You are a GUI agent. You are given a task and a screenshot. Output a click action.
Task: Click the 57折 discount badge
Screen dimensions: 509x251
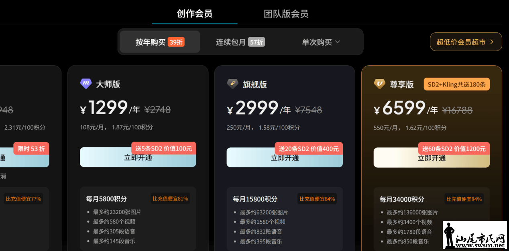point(257,42)
